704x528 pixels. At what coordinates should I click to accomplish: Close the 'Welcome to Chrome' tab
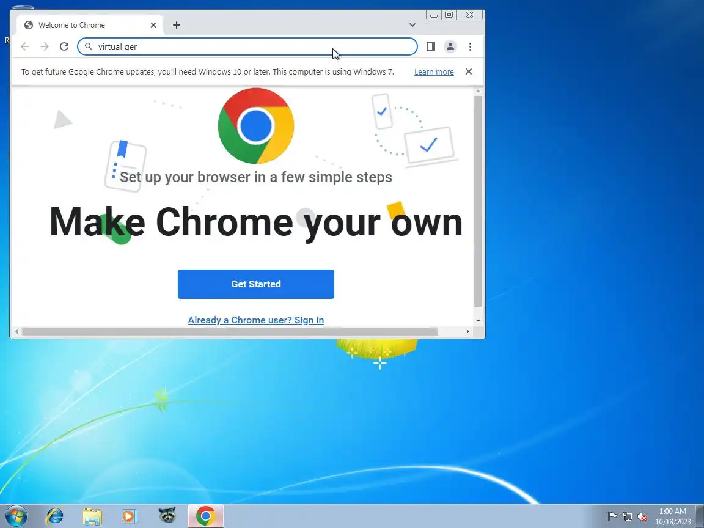pos(153,24)
